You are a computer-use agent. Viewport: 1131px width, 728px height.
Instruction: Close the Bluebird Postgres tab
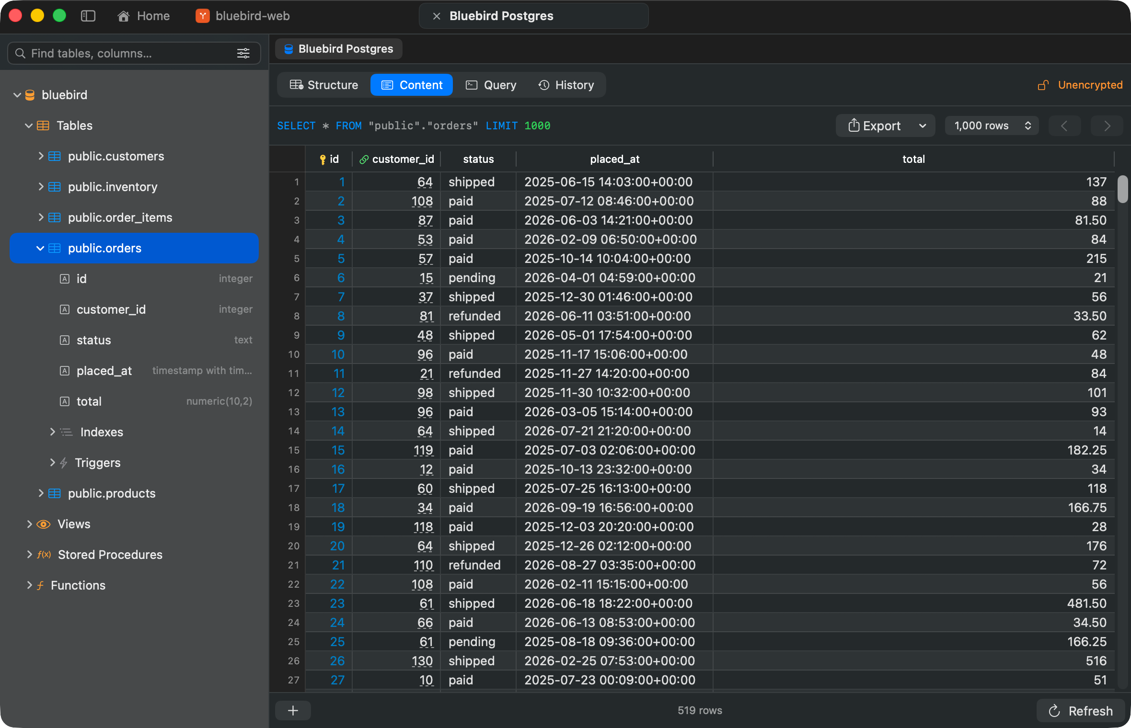[437, 16]
